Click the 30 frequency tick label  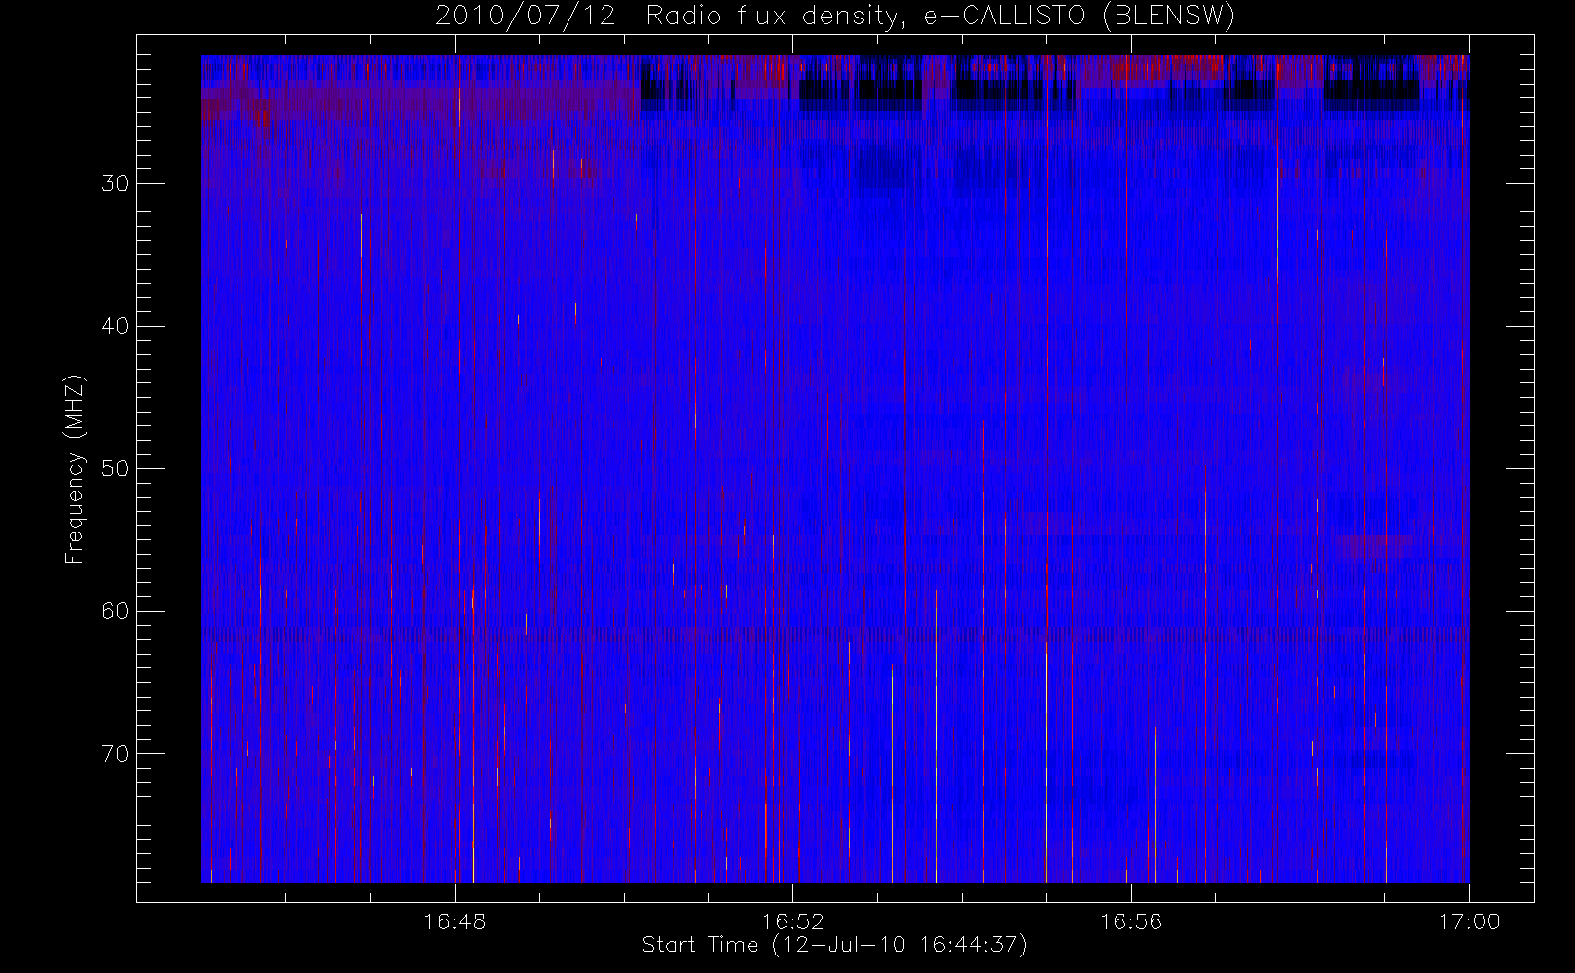pyautogui.click(x=115, y=183)
